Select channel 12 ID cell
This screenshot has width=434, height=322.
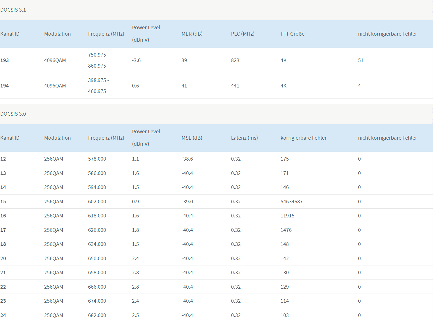click(3, 159)
